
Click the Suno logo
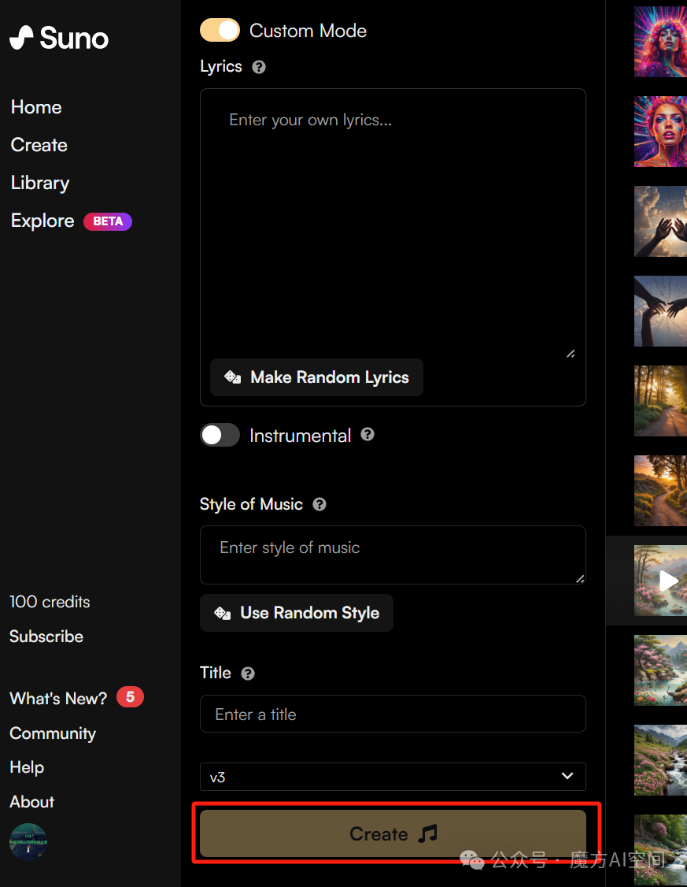pyautogui.click(x=59, y=38)
